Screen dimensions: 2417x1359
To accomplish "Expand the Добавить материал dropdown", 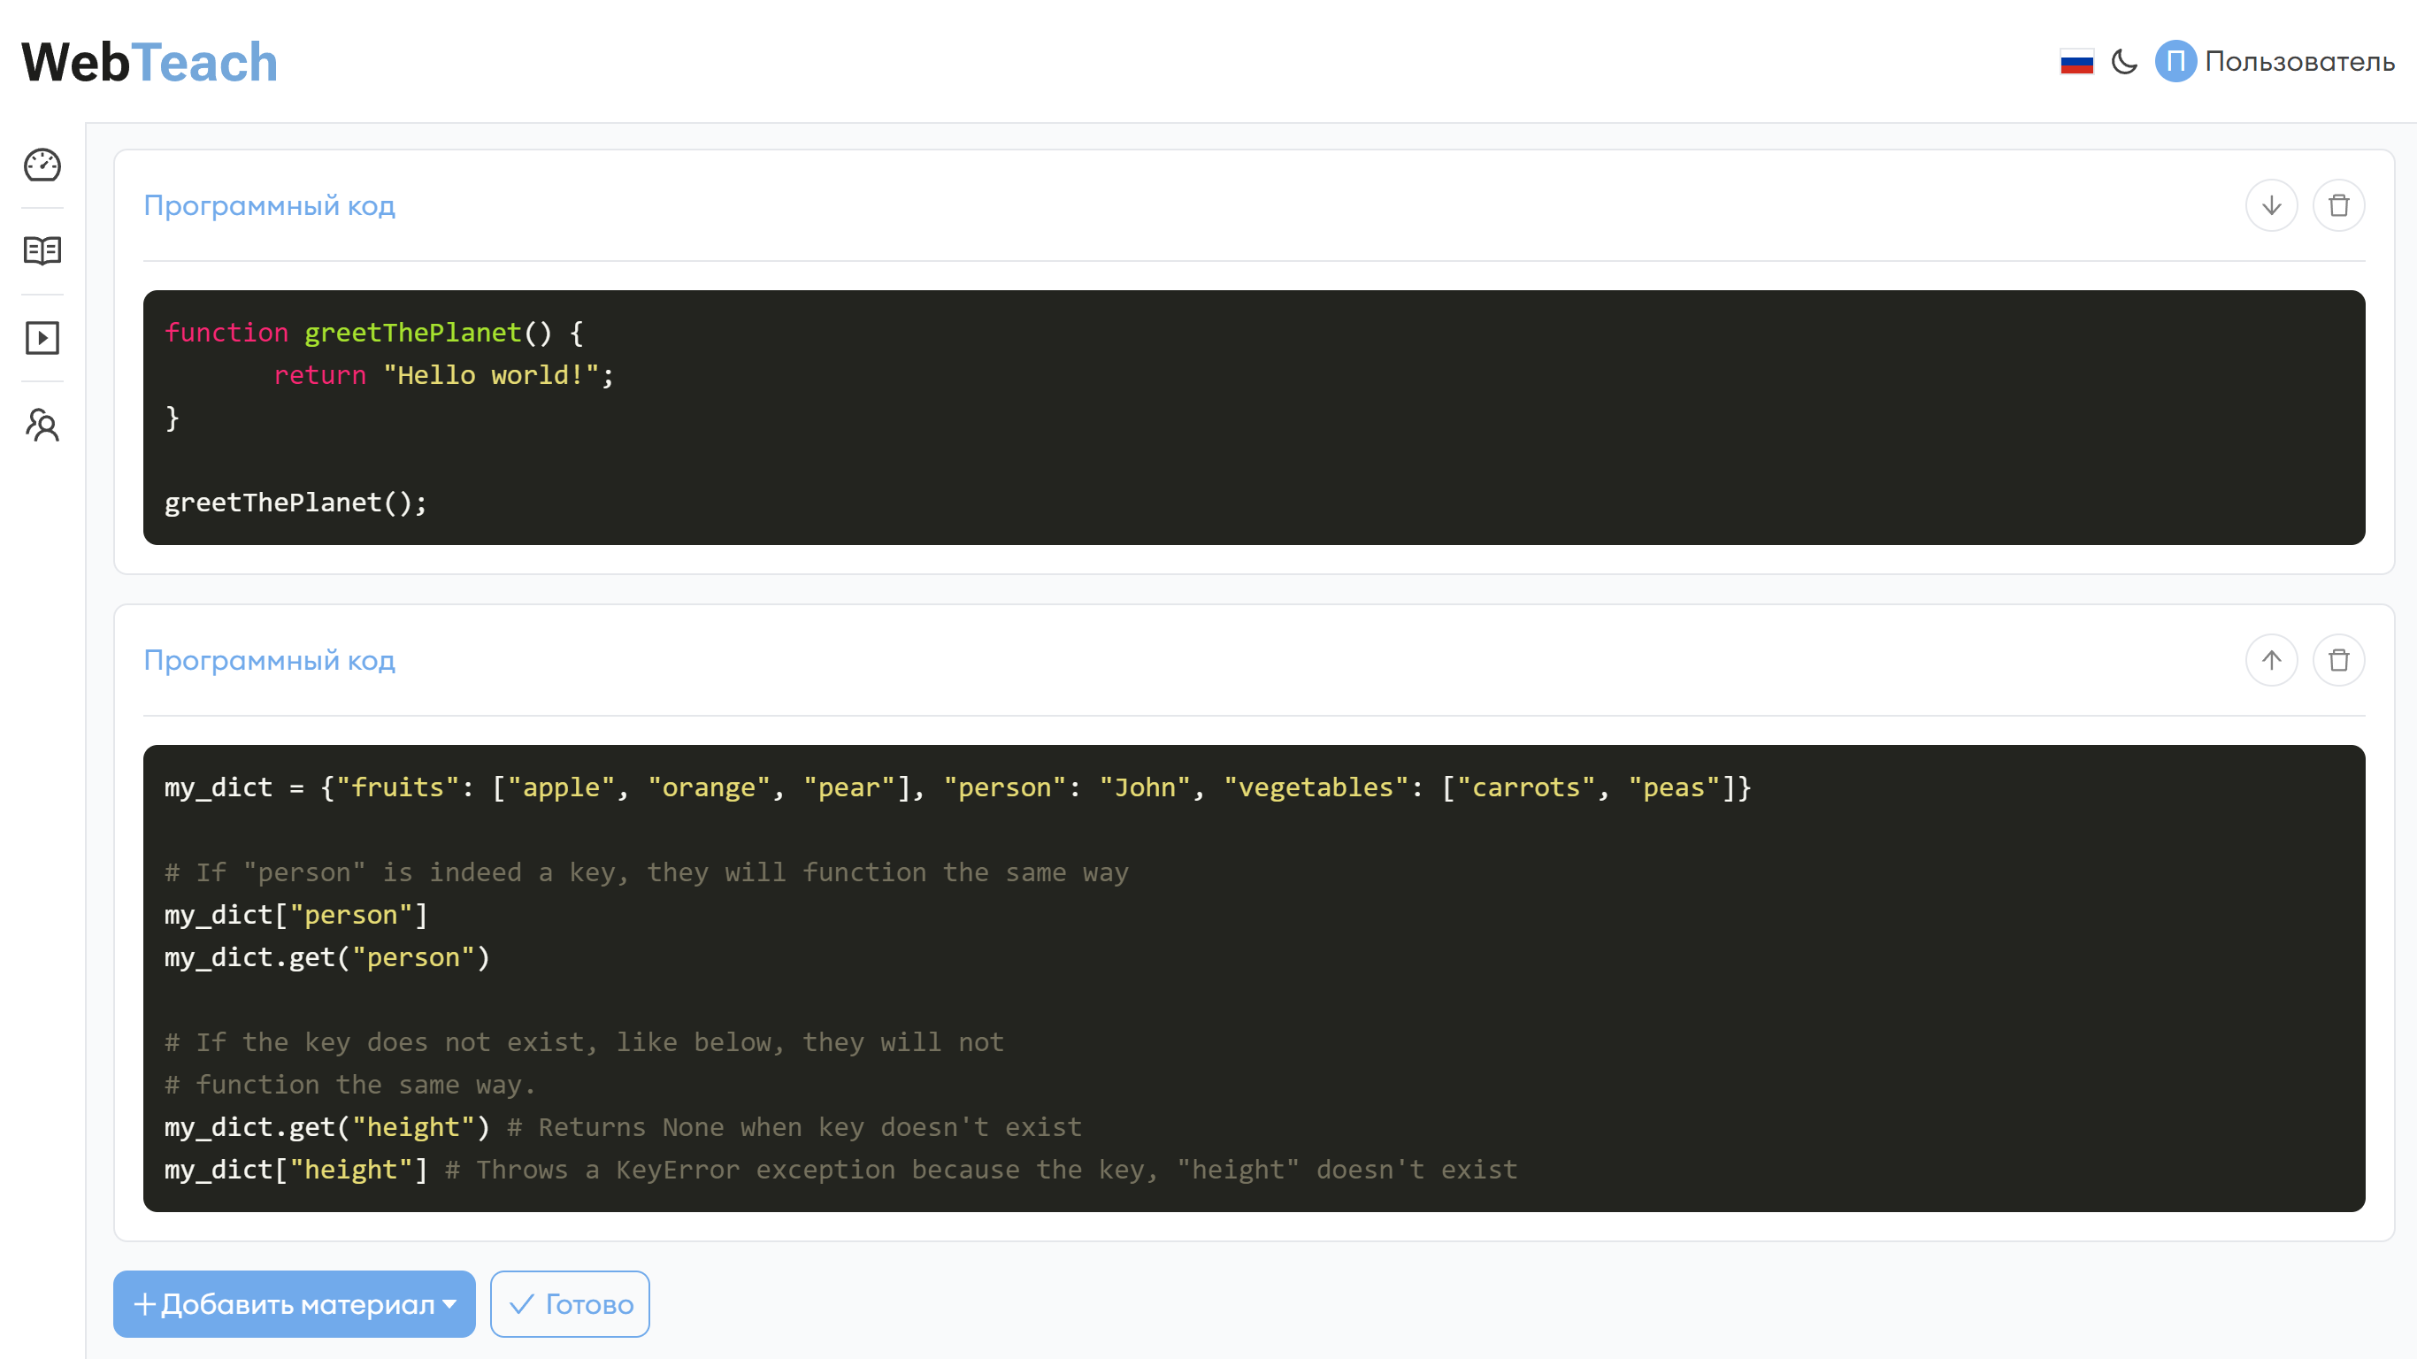I will click(450, 1303).
